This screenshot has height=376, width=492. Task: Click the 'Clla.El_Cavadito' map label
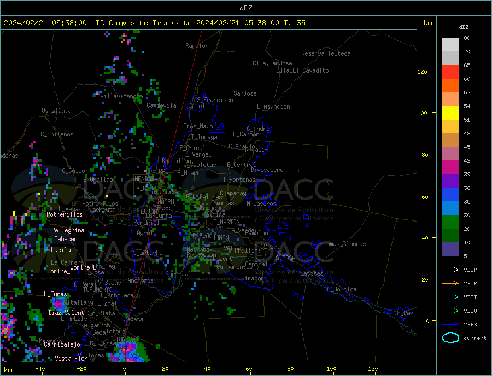[x=302, y=70]
